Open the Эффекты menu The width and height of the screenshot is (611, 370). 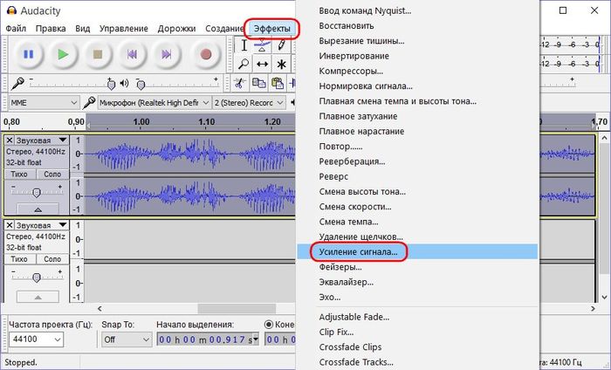[x=272, y=29]
